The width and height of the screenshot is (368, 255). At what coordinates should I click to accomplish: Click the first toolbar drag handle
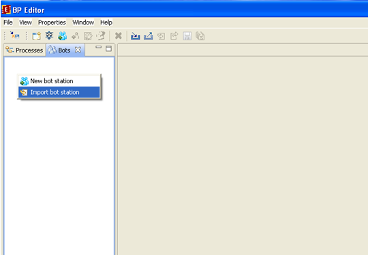pos(5,36)
